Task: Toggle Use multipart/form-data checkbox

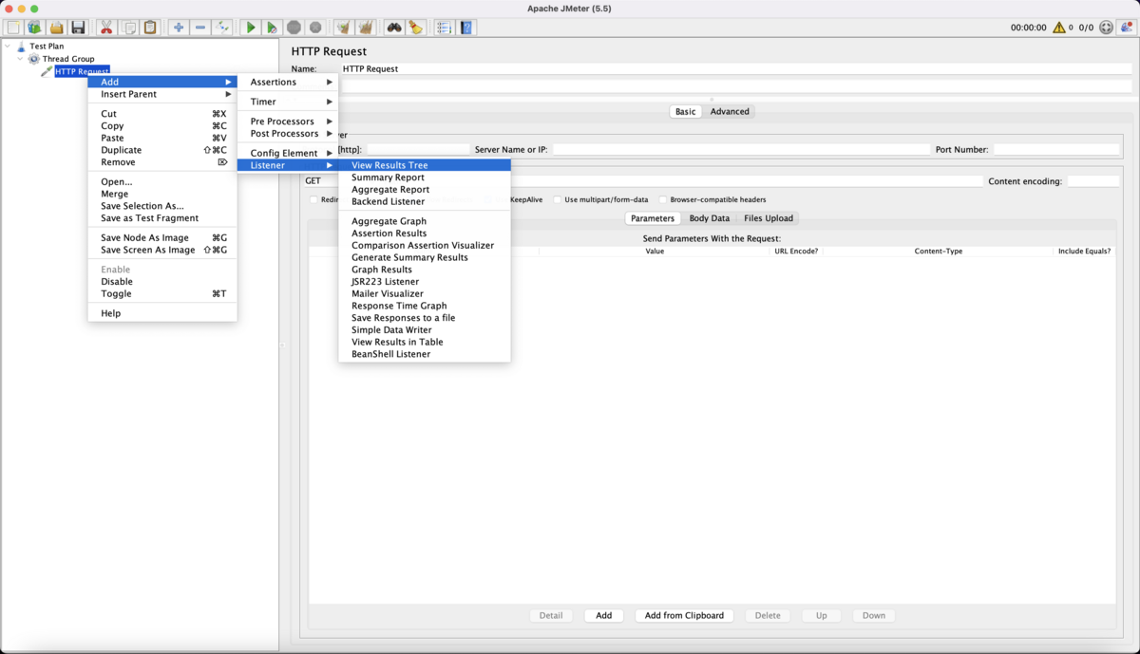Action: 558,199
